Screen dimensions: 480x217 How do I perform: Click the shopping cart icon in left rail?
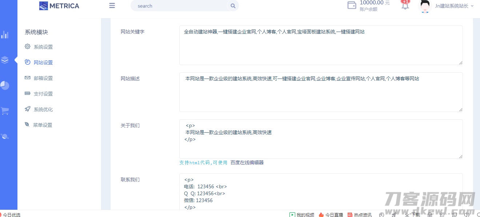click(x=5, y=111)
